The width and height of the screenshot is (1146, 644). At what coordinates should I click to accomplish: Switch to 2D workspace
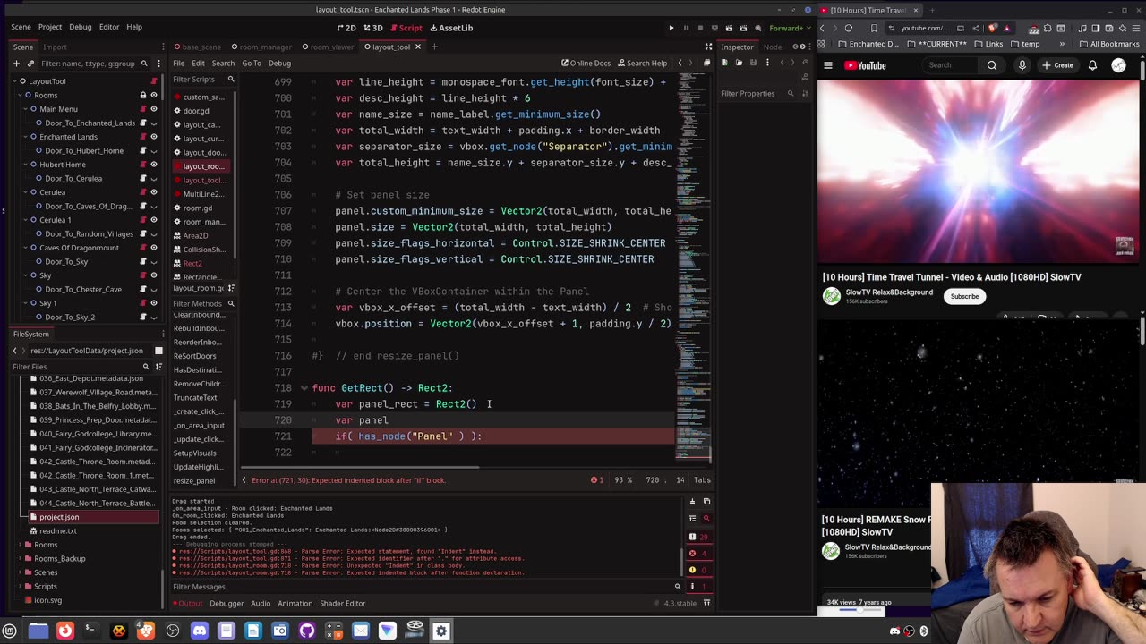point(346,28)
